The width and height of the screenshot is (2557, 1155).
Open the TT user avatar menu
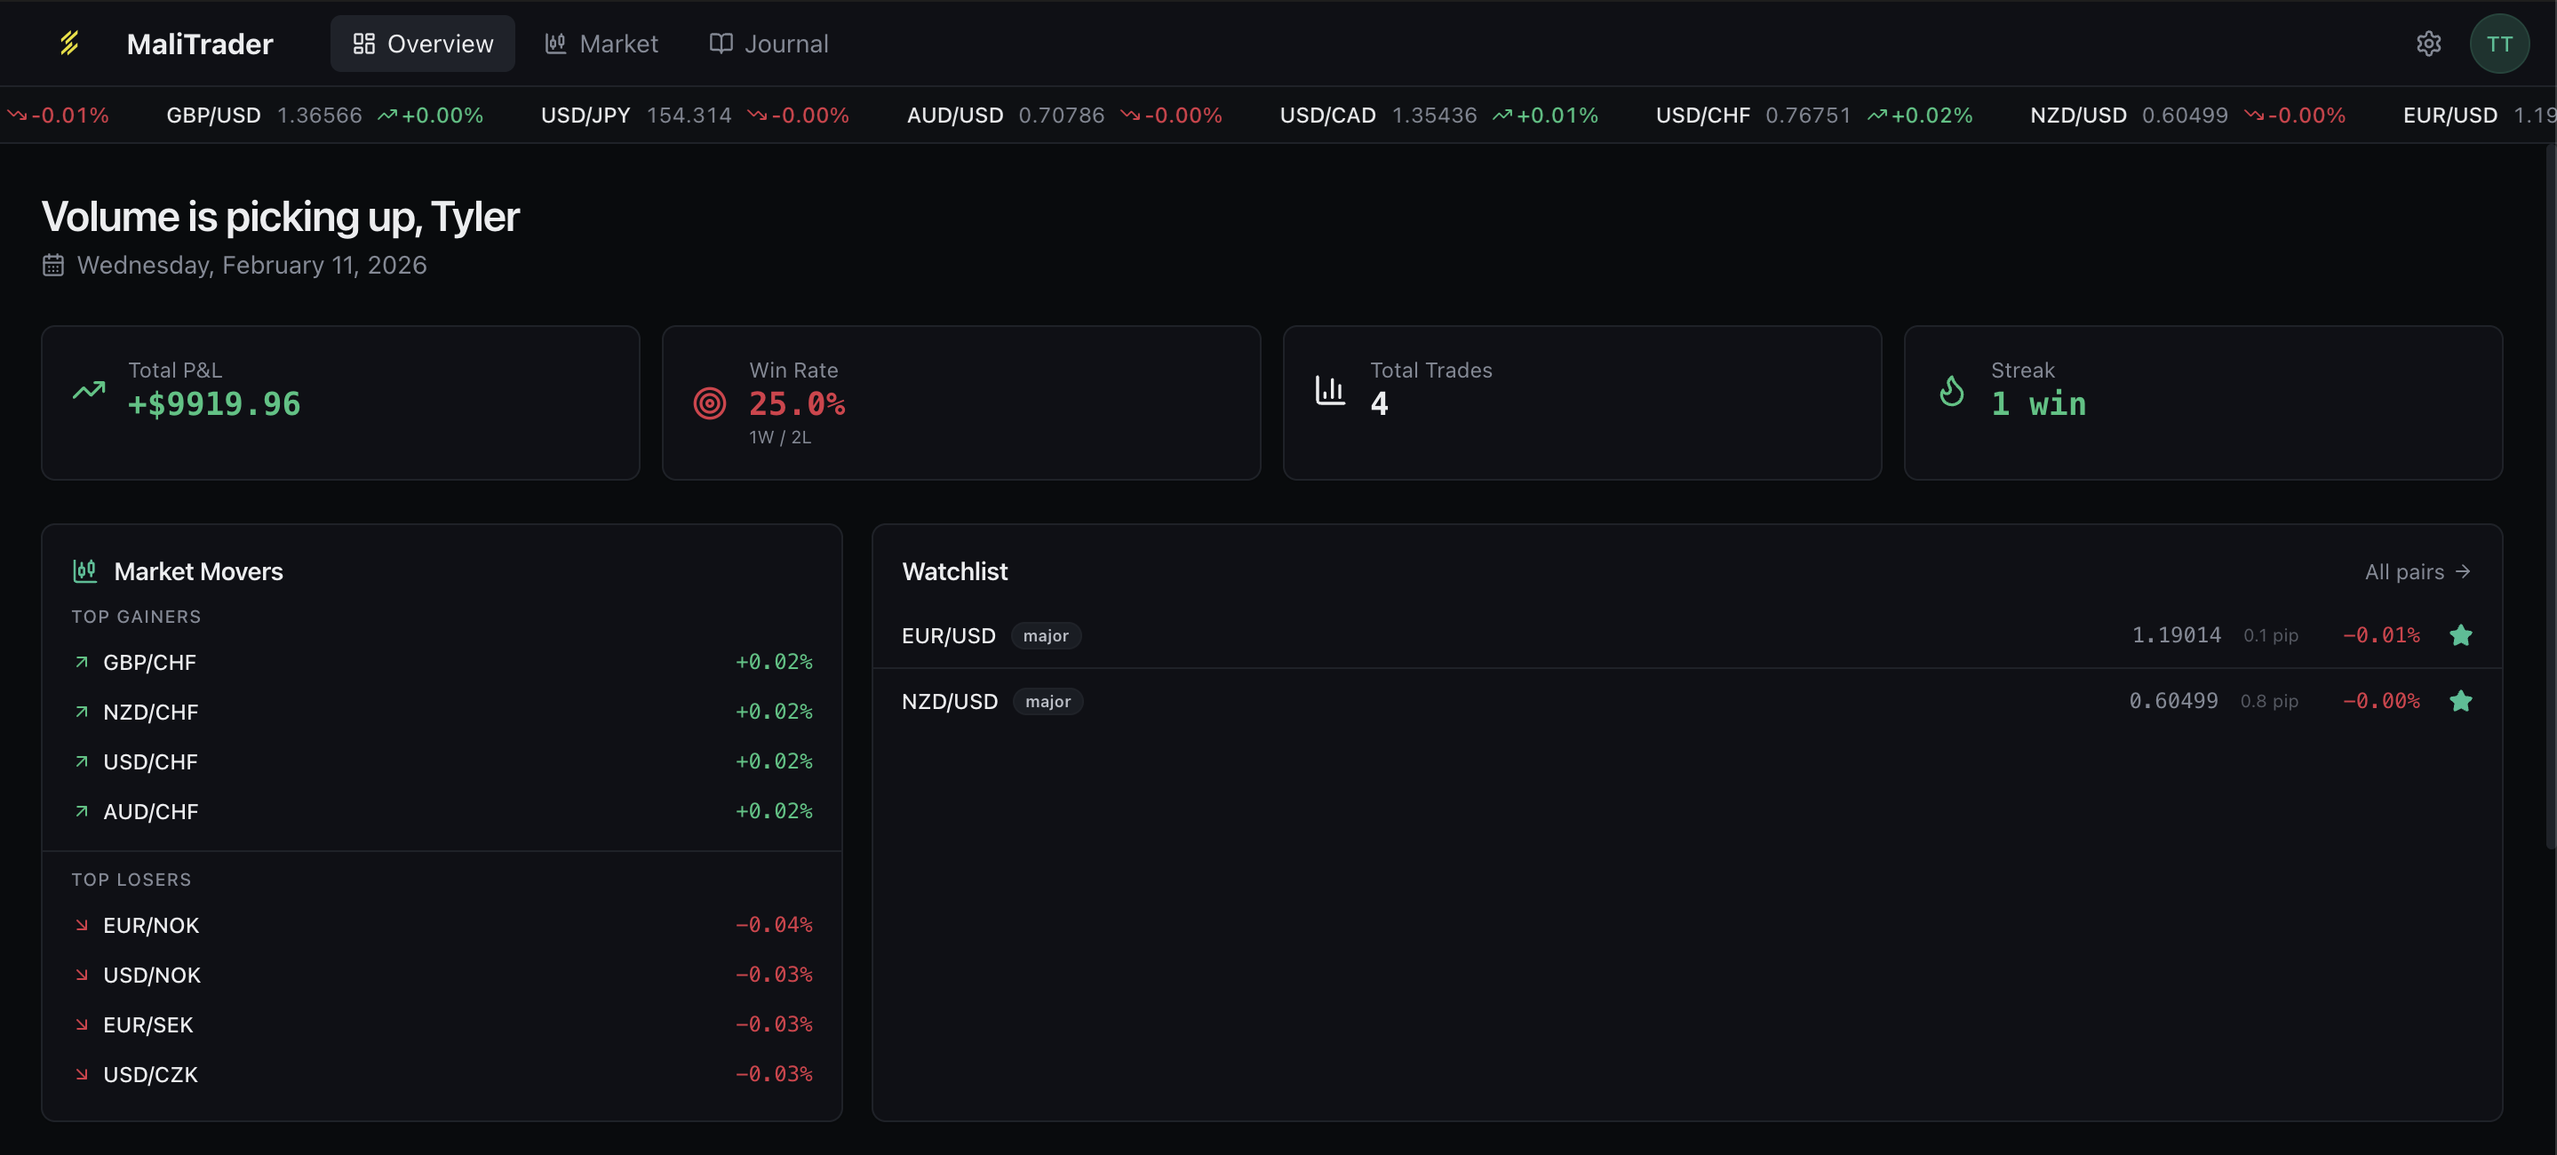[2498, 44]
